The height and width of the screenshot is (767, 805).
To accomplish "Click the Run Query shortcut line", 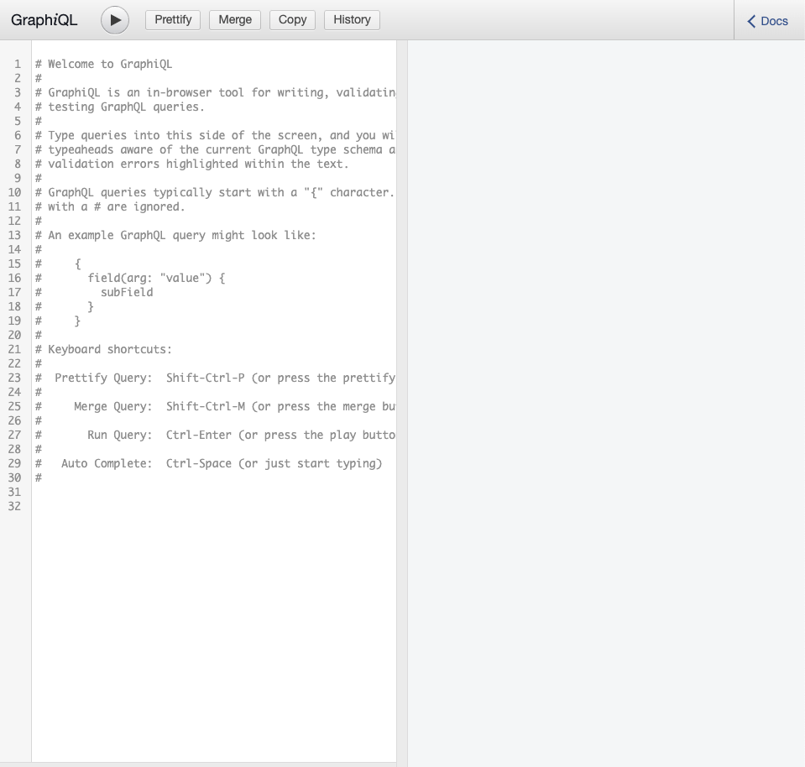I will coord(215,435).
